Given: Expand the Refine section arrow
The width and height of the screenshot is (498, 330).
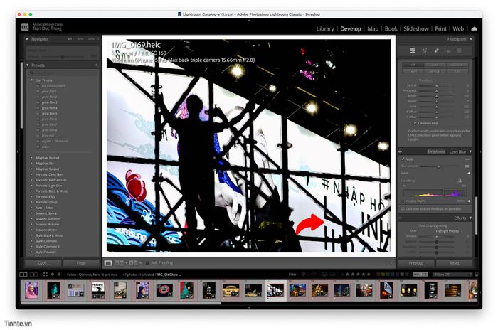Looking at the screenshot, I should pyautogui.click(x=469, y=201).
